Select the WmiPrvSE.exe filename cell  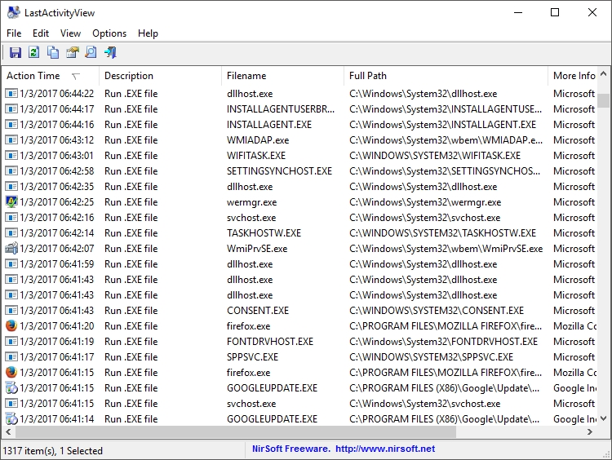tap(257, 249)
